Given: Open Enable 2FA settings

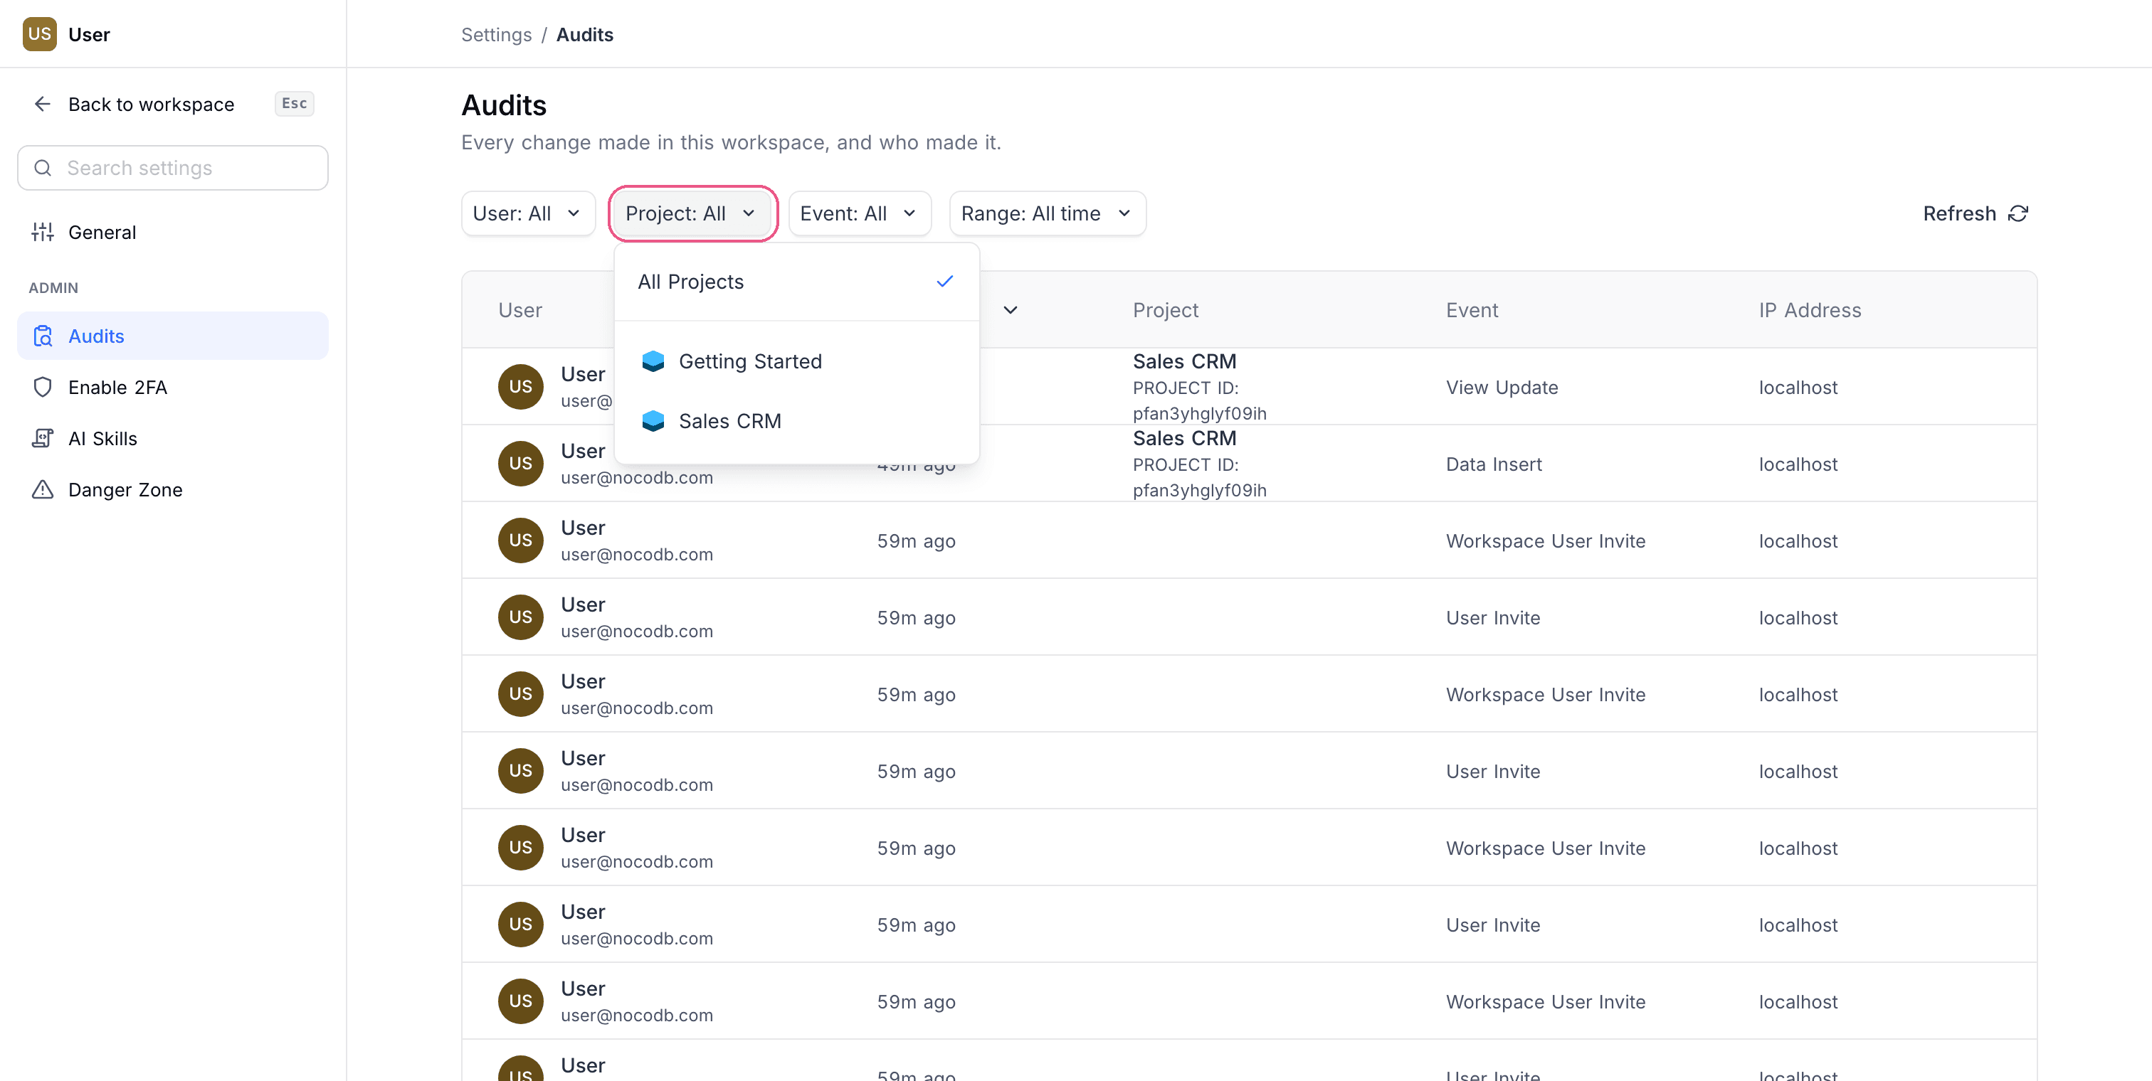Looking at the screenshot, I should [x=173, y=386].
